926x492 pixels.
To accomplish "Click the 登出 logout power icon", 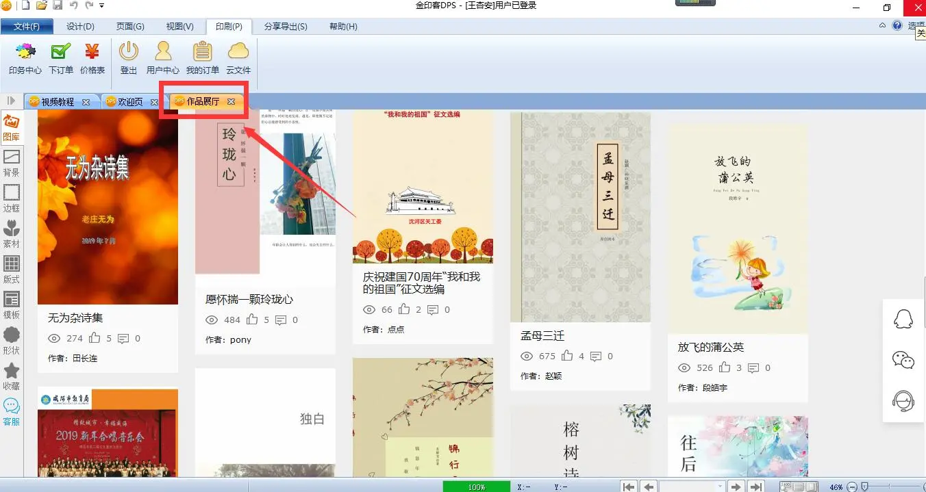I will pos(129,58).
